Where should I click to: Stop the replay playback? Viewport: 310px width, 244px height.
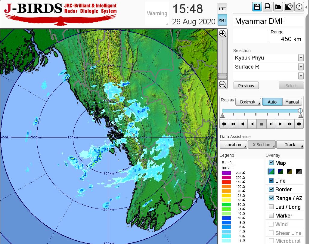point(262,124)
